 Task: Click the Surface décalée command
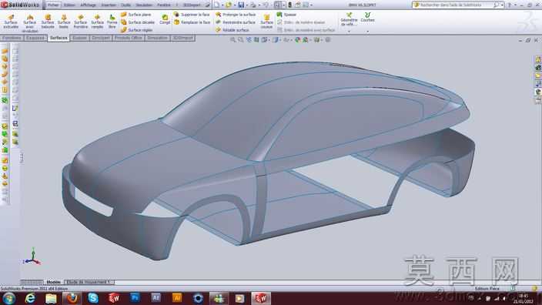click(x=138, y=22)
